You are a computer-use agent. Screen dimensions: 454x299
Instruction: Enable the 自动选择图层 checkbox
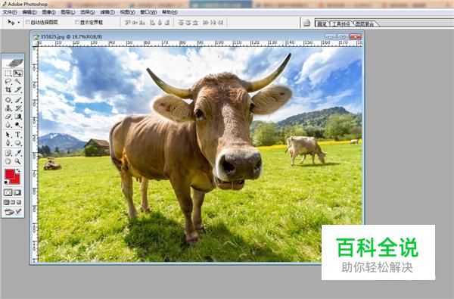pos(28,22)
